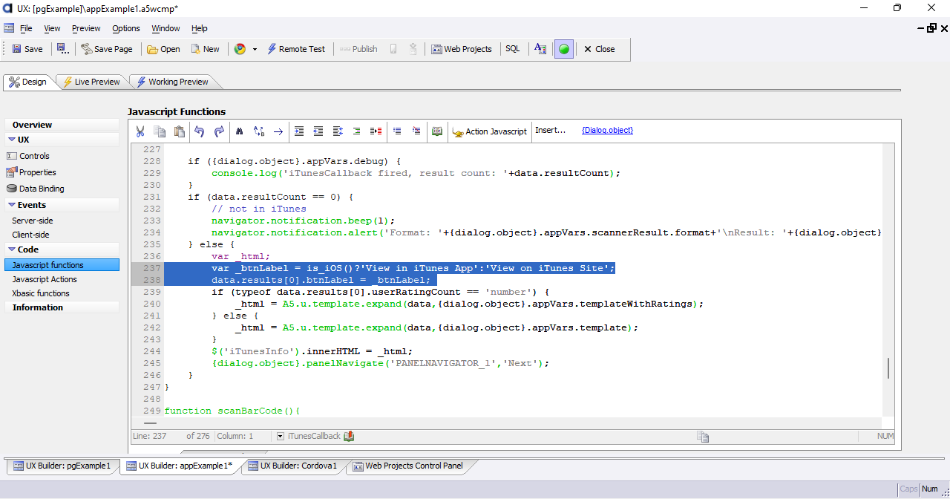Open the browser selection dropdown arrow beside the Chrome icon
This screenshot has width=950, height=499.
click(x=255, y=49)
